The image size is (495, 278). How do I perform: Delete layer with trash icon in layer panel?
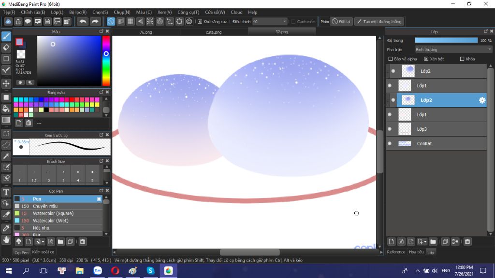click(467, 242)
